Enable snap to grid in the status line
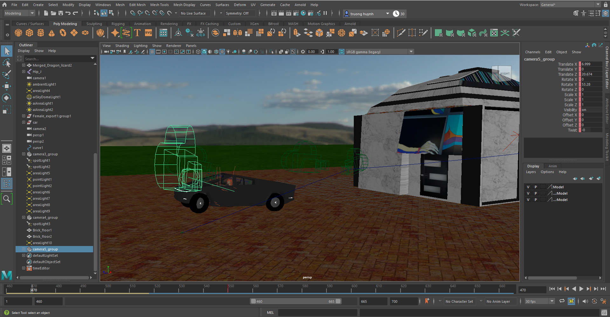 pos(133,14)
